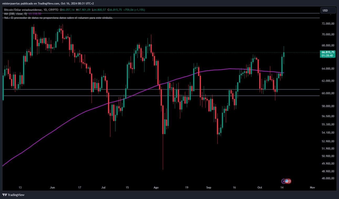Click the 51.900,00 price axis label

tap(328, 149)
